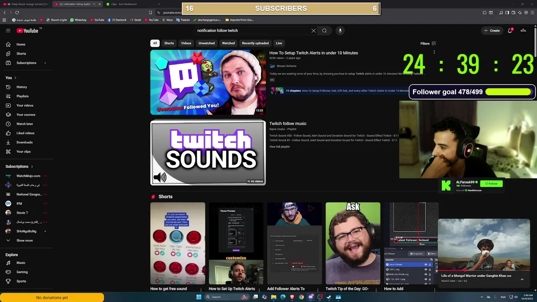Open the Filters options

[x=428, y=43]
